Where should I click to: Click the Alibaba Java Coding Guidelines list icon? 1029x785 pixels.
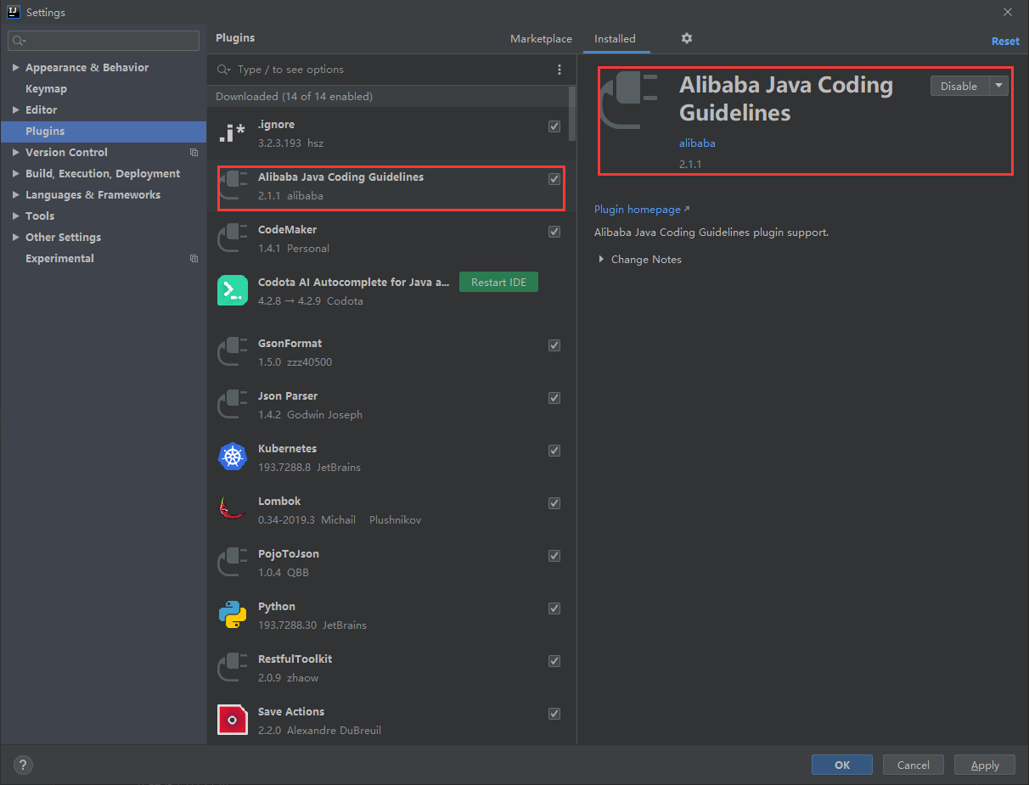coord(233,187)
